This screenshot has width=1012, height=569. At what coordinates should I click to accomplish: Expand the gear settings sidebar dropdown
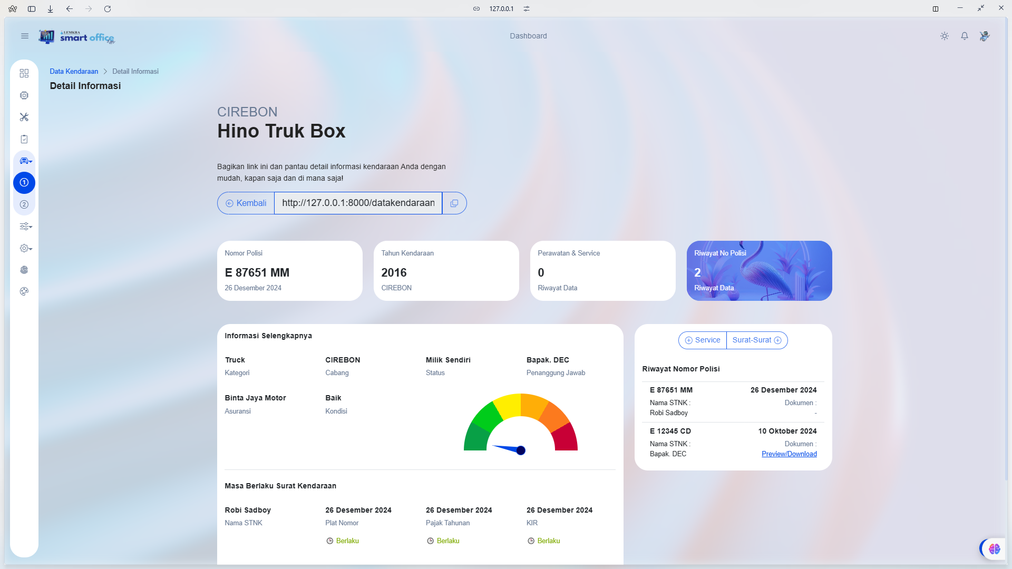[x=25, y=248]
